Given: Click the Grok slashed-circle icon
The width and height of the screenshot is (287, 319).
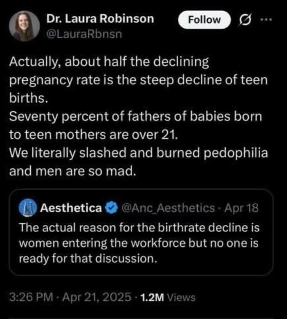Looking at the screenshot, I should [242, 19].
